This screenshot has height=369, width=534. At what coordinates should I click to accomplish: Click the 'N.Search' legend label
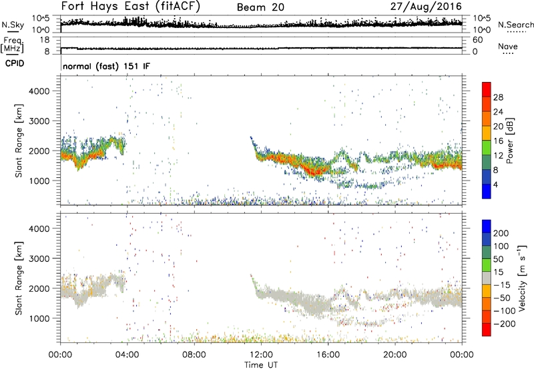tap(516, 25)
